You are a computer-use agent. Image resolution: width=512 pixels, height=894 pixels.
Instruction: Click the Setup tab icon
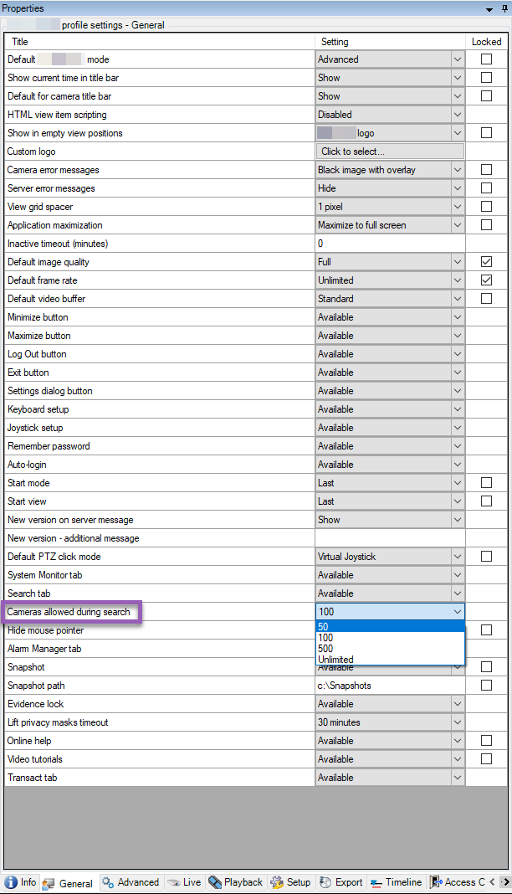tap(278, 882)
